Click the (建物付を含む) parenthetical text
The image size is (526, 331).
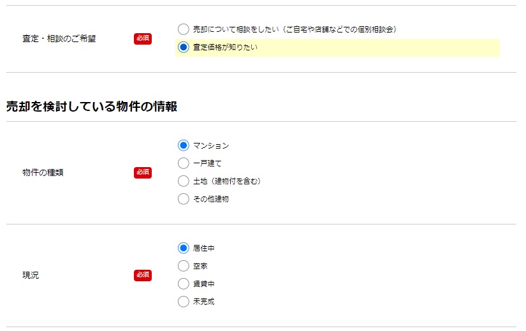235,181
